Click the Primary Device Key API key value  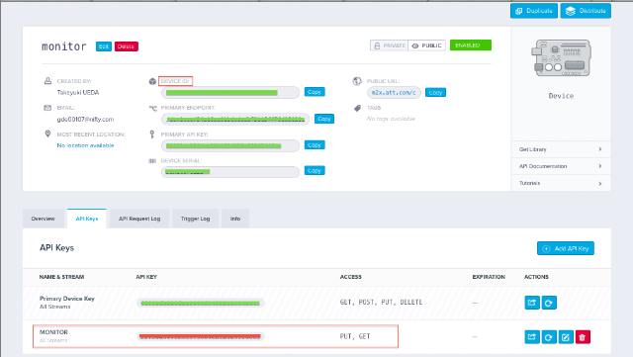point(200,303)
